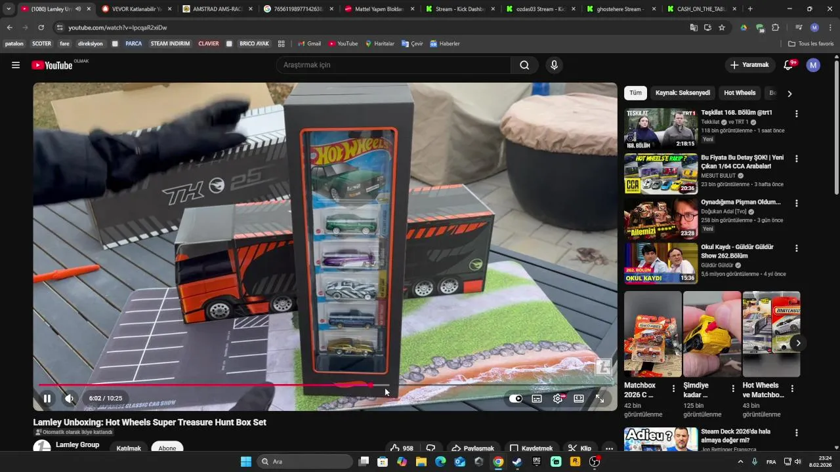The height and width of the screenshot is (472, 840).
Task: Switch to the CASH_ON_THE_TABLE tab
Action: pos(702,9)
